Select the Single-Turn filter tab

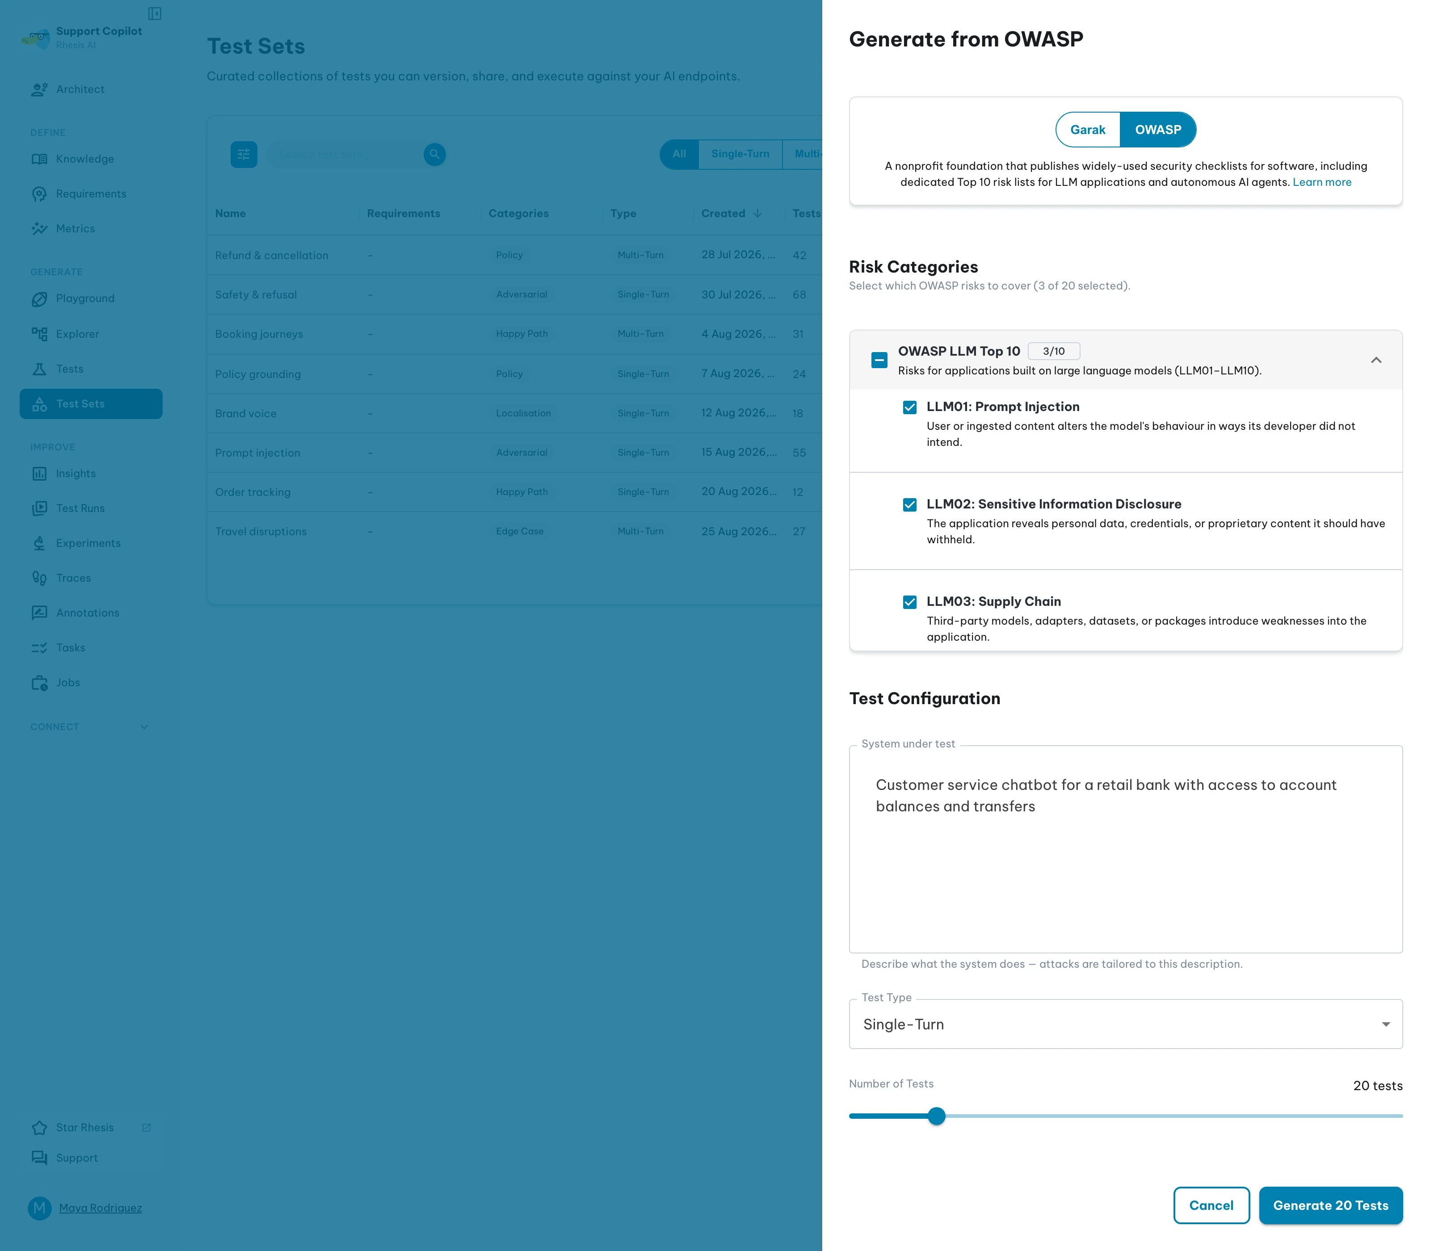740,154
